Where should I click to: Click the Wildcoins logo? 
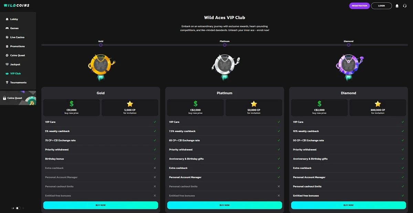[x=17, y=6]
